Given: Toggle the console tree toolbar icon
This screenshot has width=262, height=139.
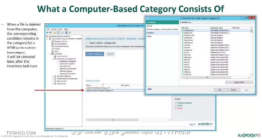Looking at the screenshot, I should pos(58,33).
